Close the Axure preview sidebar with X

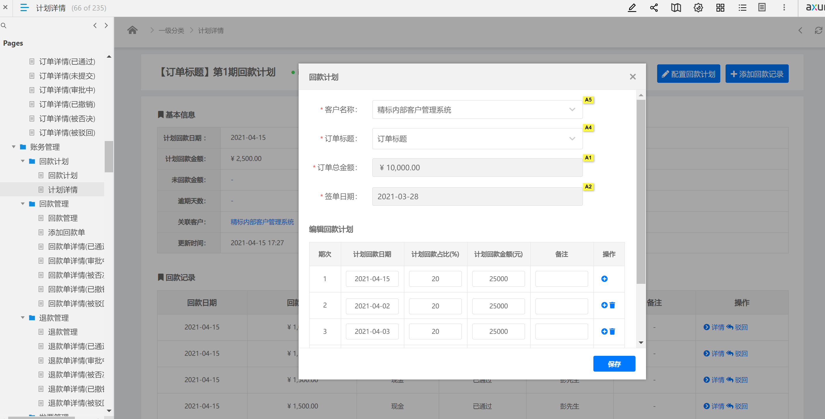6,7
